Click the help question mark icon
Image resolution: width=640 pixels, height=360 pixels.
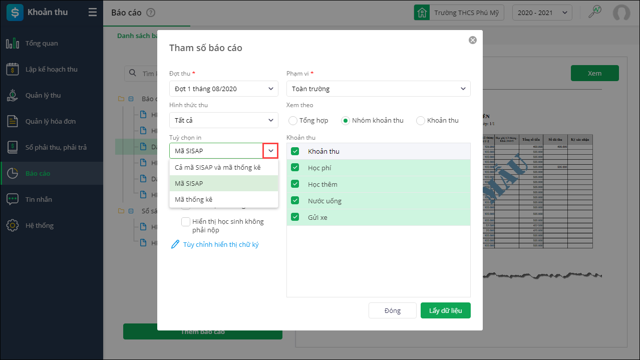tap(151, 13)
